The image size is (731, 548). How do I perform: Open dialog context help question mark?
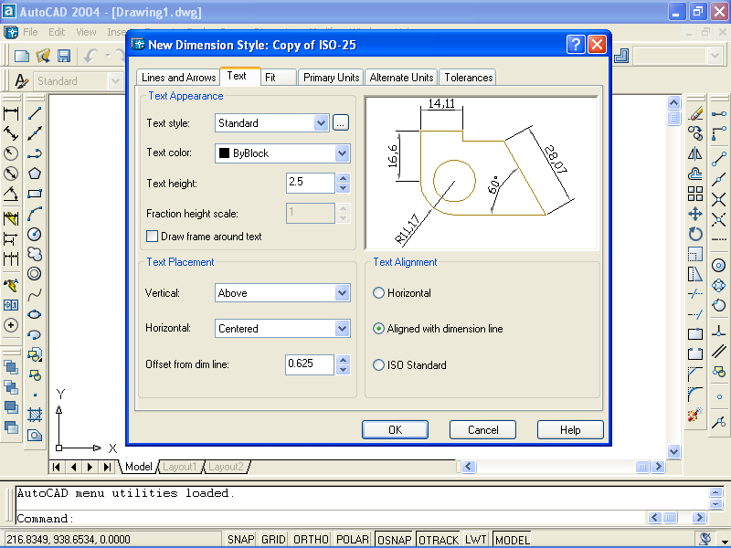tap(576, 45)
